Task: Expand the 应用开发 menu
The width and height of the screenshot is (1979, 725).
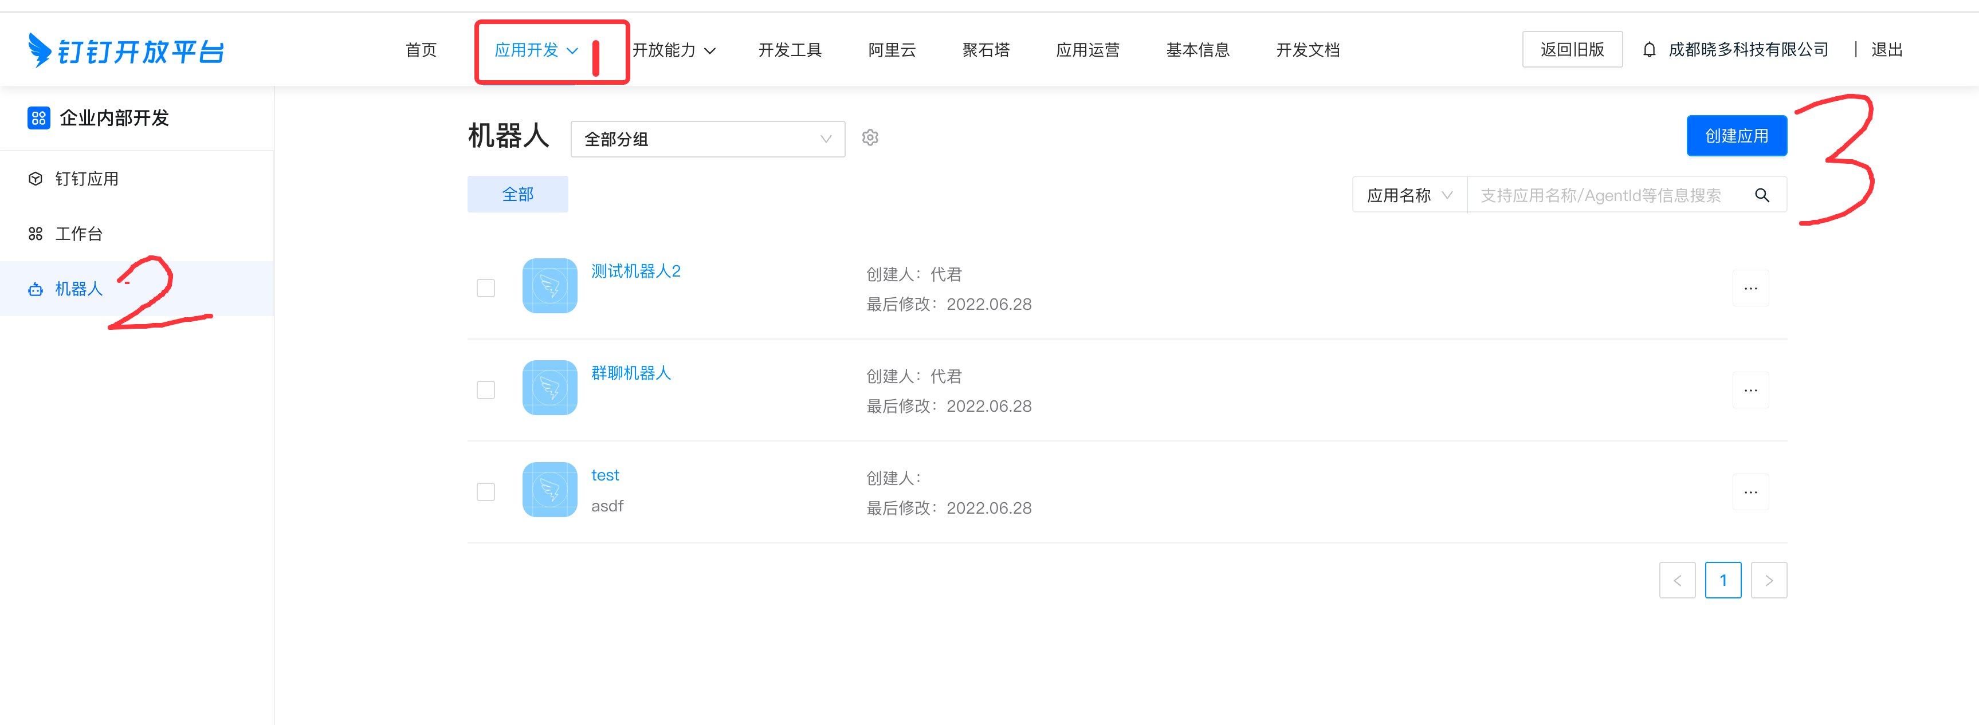Action: 536,50
